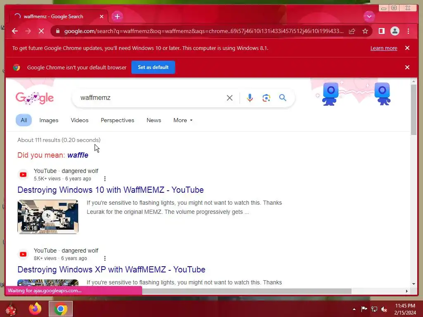Click the Google Valentine logo
Screen dimensions: 423x317
pos(35,98)
